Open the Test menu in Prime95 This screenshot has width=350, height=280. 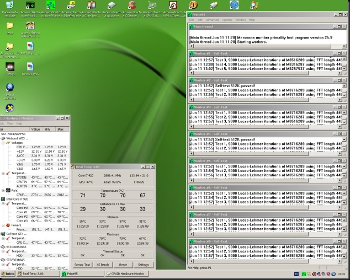192,20
